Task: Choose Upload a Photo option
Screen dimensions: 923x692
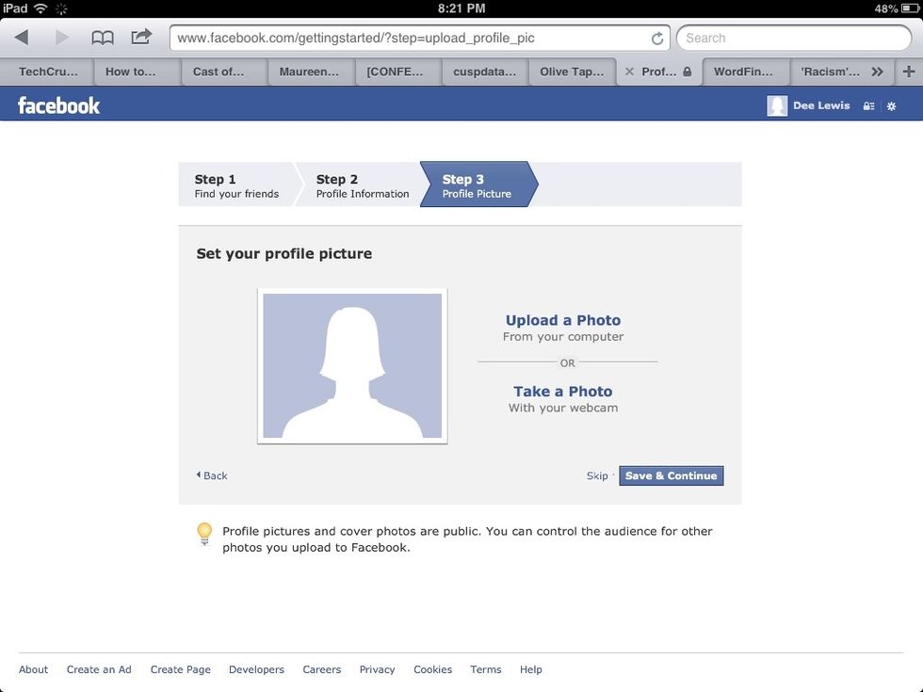Action: [563, 320]
